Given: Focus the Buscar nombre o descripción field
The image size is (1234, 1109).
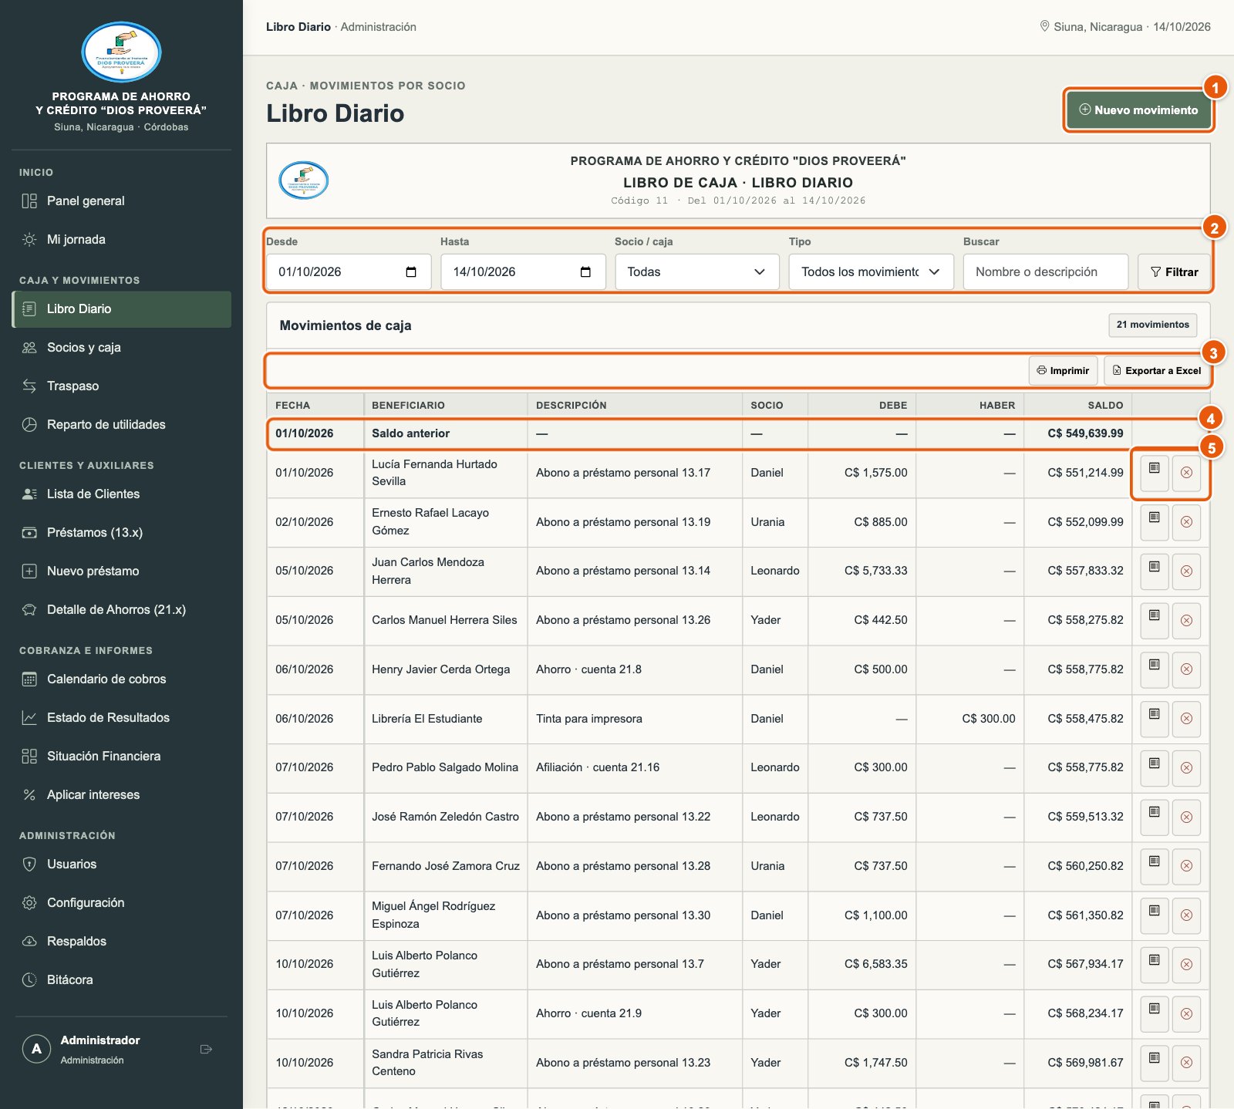Looking at the screenshot, I should [x=1045, y=271].
